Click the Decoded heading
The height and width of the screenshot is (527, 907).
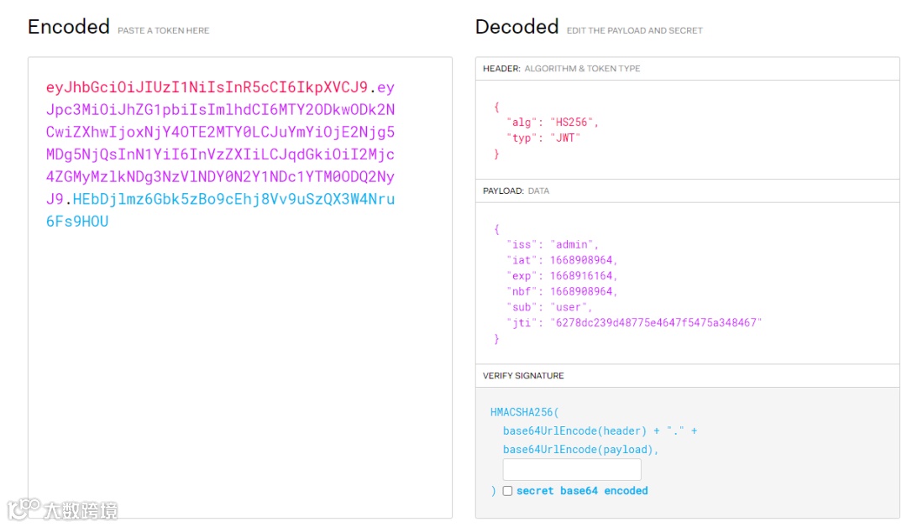tap(516, 27)
